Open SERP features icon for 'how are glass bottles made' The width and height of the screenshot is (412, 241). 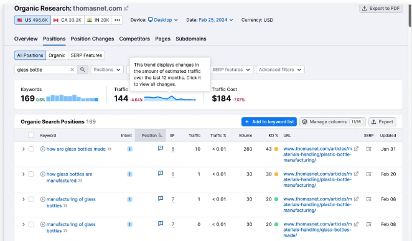(x=161, y=148)
